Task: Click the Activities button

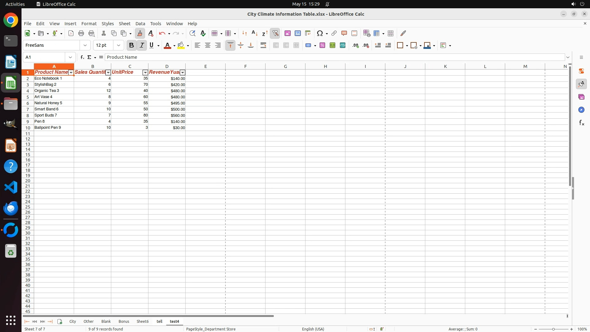Action: [15, 4]
